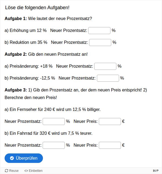
Task: Open the Reuse link
Action: click(12, 171)
